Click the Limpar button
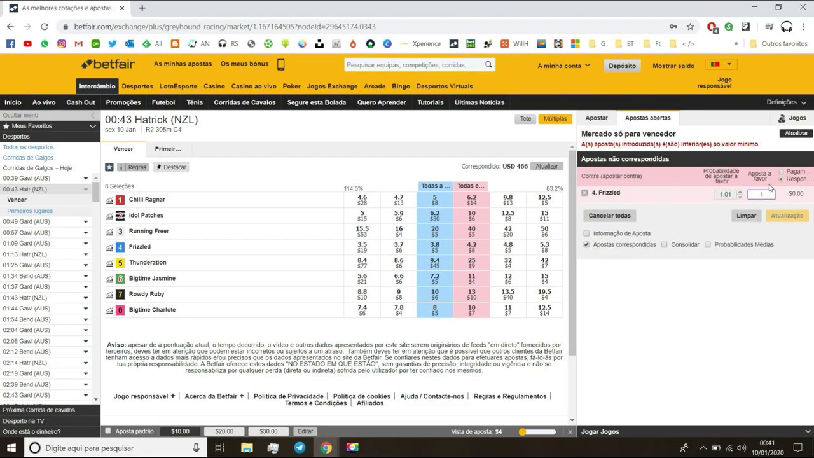The height and width of the screenshot is (458, 814). (x=746, y=216)
